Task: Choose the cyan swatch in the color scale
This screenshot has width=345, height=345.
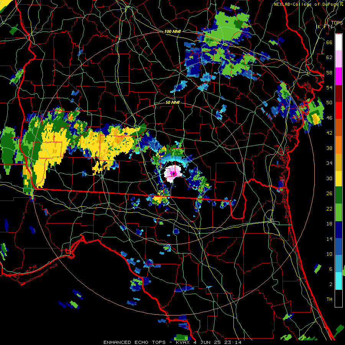Action: pos(338,281)
